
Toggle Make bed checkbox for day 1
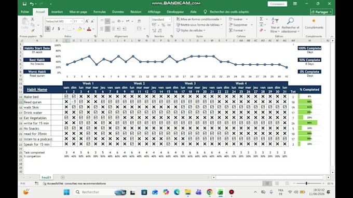click(x=66, y=96)
